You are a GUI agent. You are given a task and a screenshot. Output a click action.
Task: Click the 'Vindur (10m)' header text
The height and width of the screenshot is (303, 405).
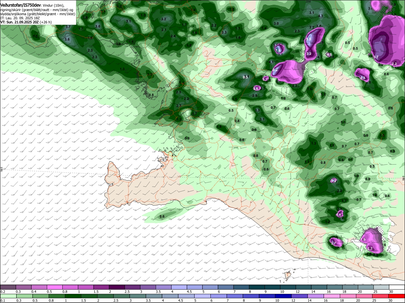click(x=53, y=6)
